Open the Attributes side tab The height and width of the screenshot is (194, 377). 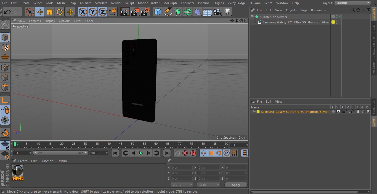tap(374, 107)
